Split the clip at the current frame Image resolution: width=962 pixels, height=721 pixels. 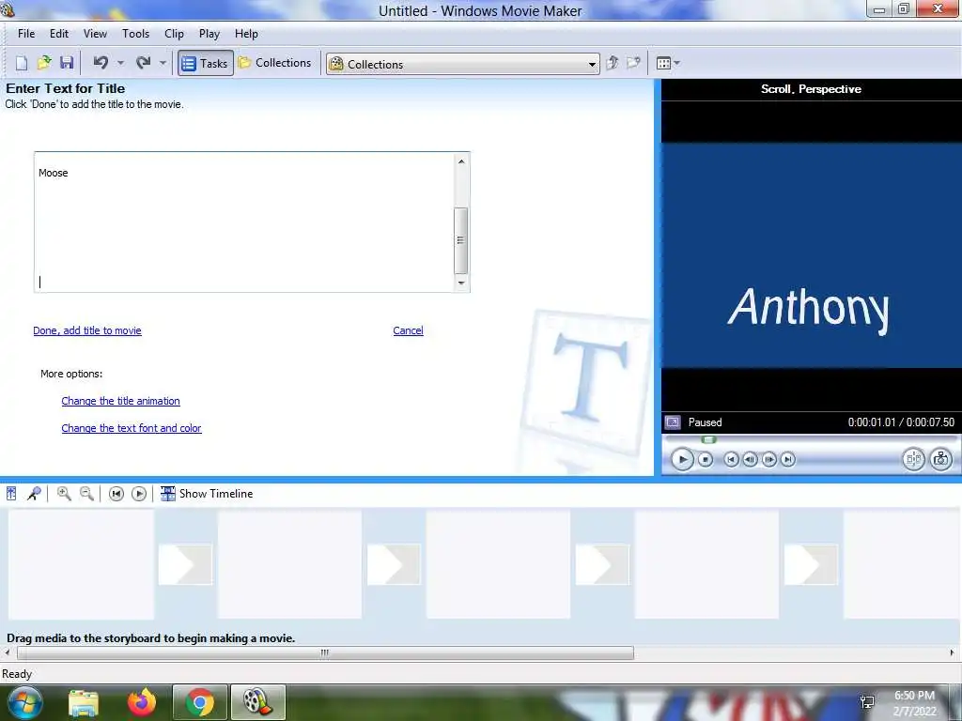(913, 458)
